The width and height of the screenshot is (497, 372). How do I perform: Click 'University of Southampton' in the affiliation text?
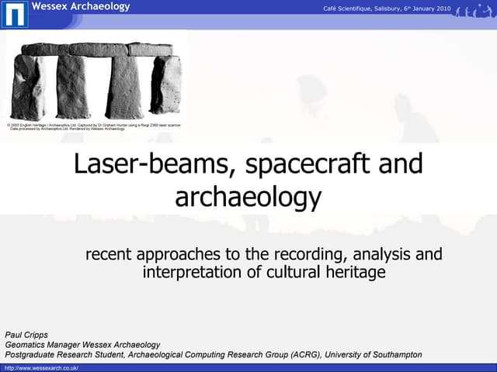[374, 355]
